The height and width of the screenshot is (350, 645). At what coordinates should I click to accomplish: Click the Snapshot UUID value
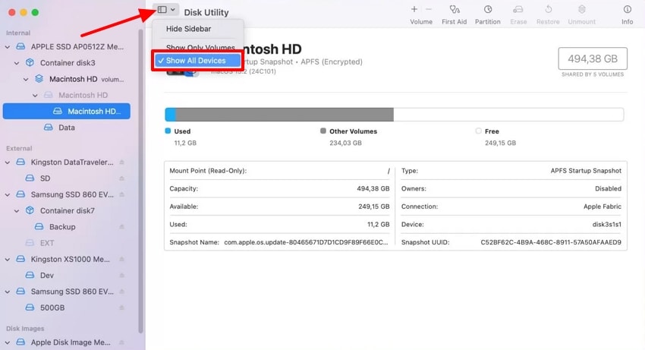pyautogui.click(x=551, y=242)
